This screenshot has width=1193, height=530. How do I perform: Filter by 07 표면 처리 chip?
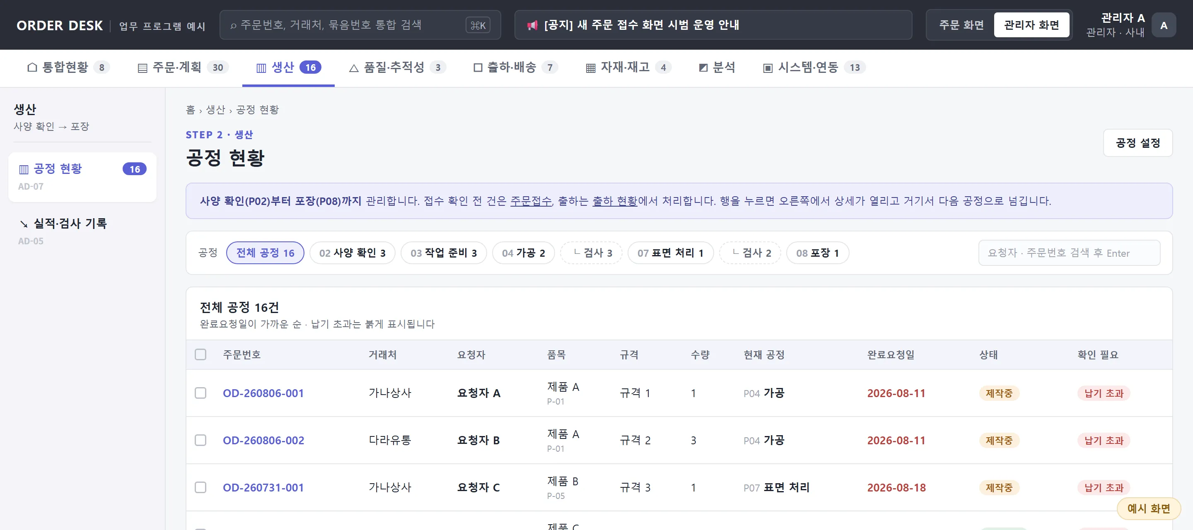point(670,253)
